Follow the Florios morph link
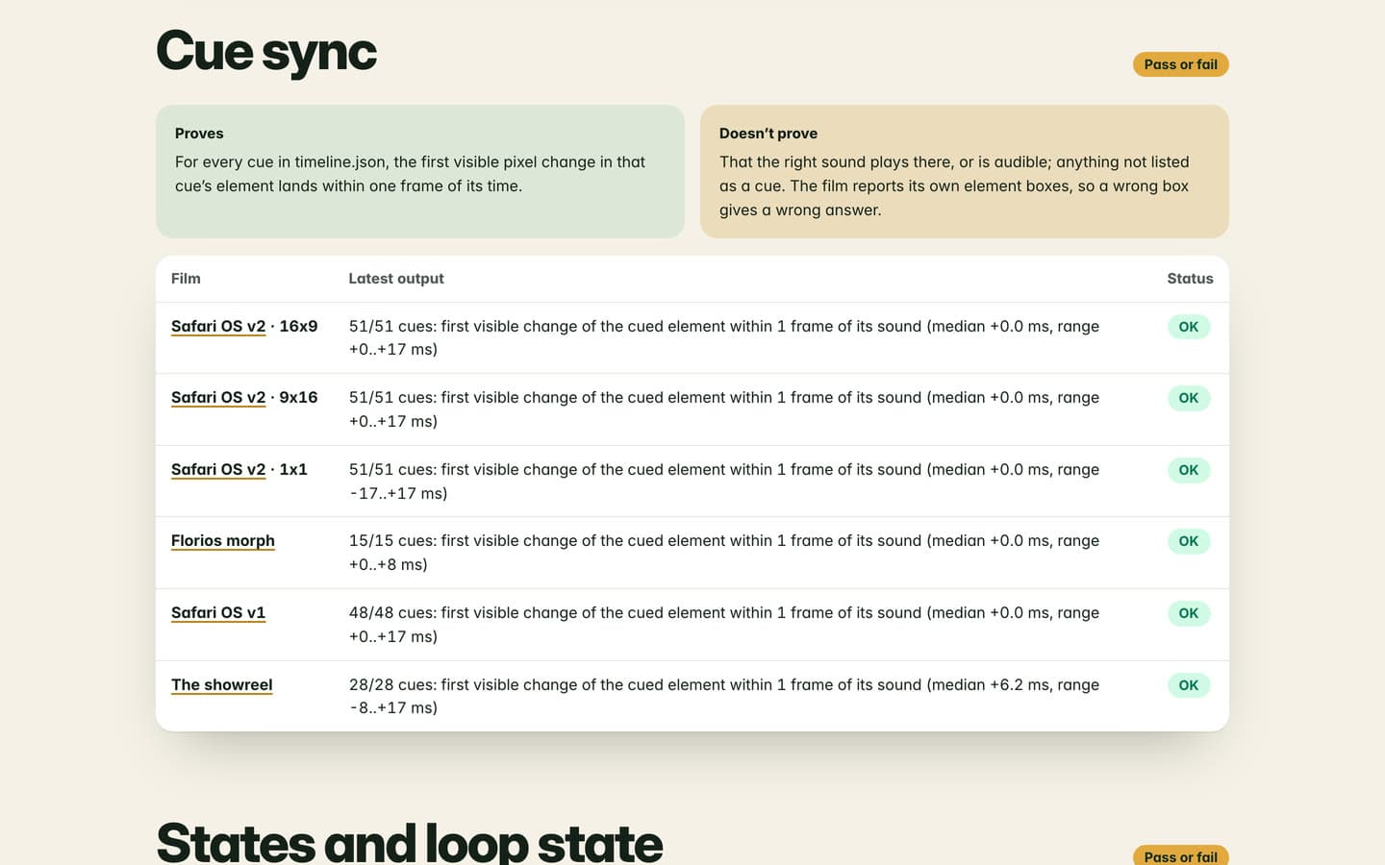Viewport: 1385px width, 865px height. (x=223, y=541)
